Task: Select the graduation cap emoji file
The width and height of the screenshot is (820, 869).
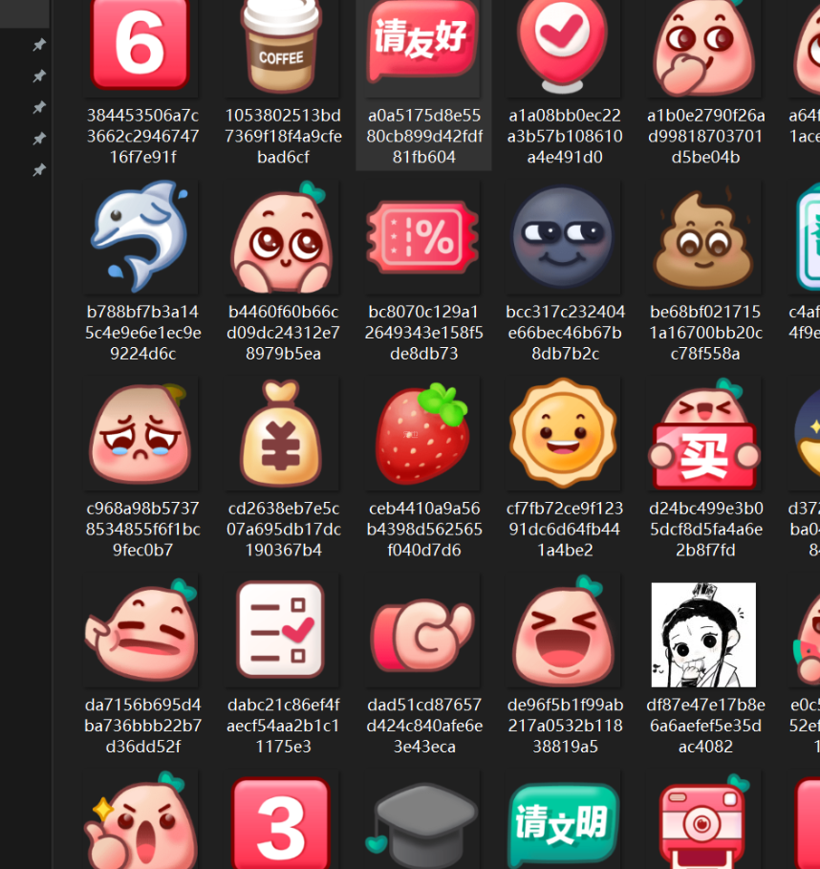Action: [x=423, y=822]
